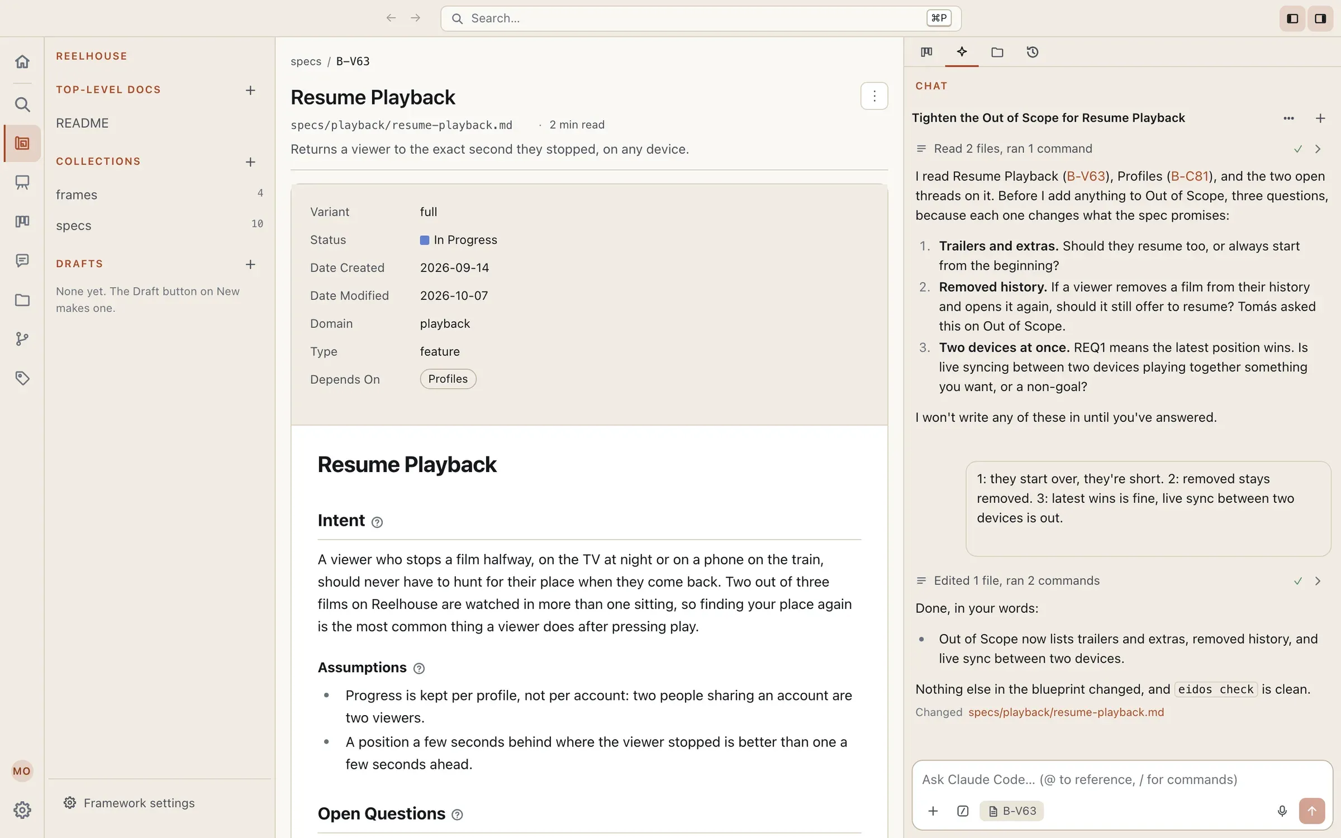The height and width of the screenshot is (838, 1341).
Task: Click the attachment plus in chat input
Action: point(933,811)
